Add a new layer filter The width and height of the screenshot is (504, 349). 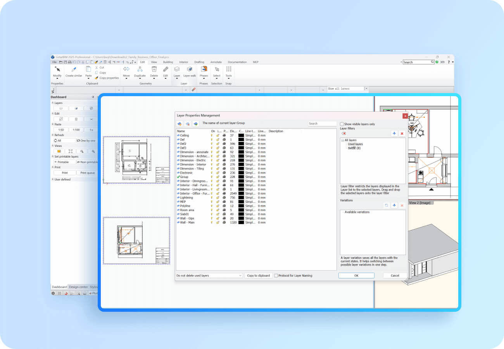pyautogui.click(x=394, y=133)
